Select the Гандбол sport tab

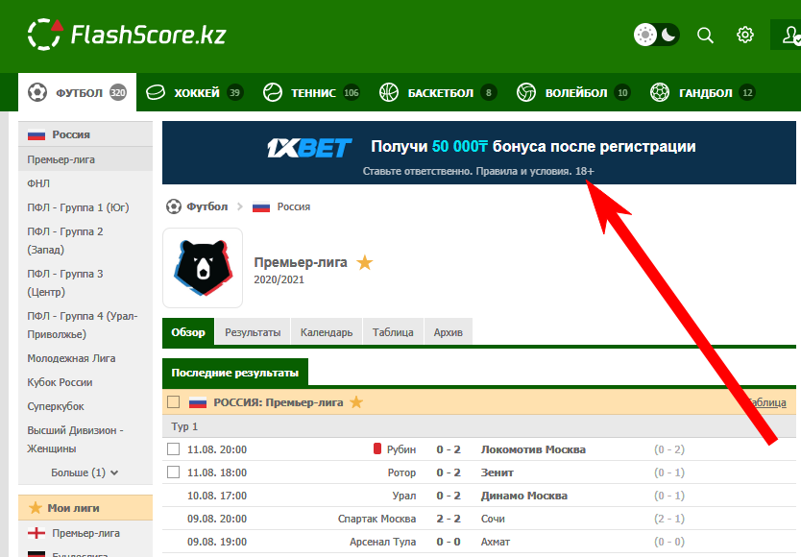702,92
